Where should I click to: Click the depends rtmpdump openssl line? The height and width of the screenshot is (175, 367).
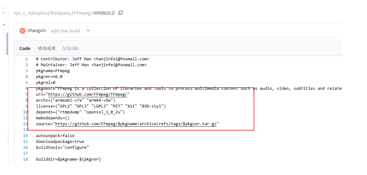pos(81,112)
